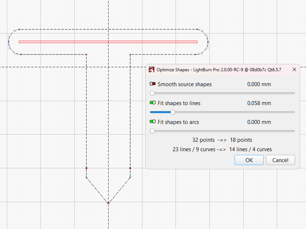The height and width of the screenshot is (229, 306).
Task: Click the bottom tip node of the shape
Action: [108, 203]
